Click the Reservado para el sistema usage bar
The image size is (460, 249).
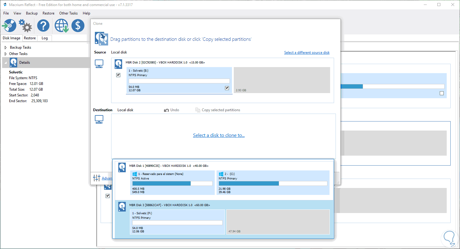pos(172,183)
